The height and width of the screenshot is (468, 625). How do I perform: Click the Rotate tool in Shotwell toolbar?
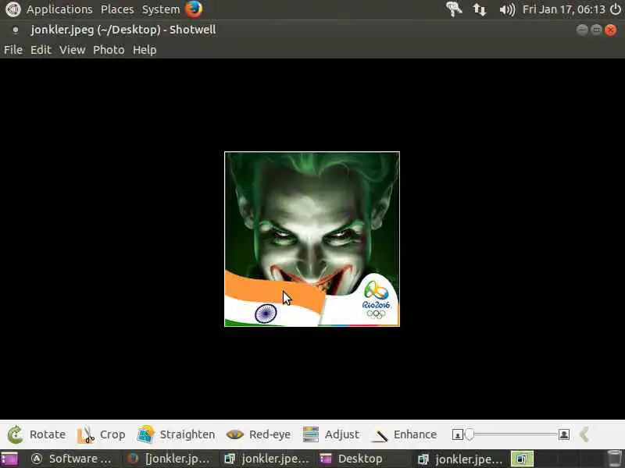pos(37,434)
